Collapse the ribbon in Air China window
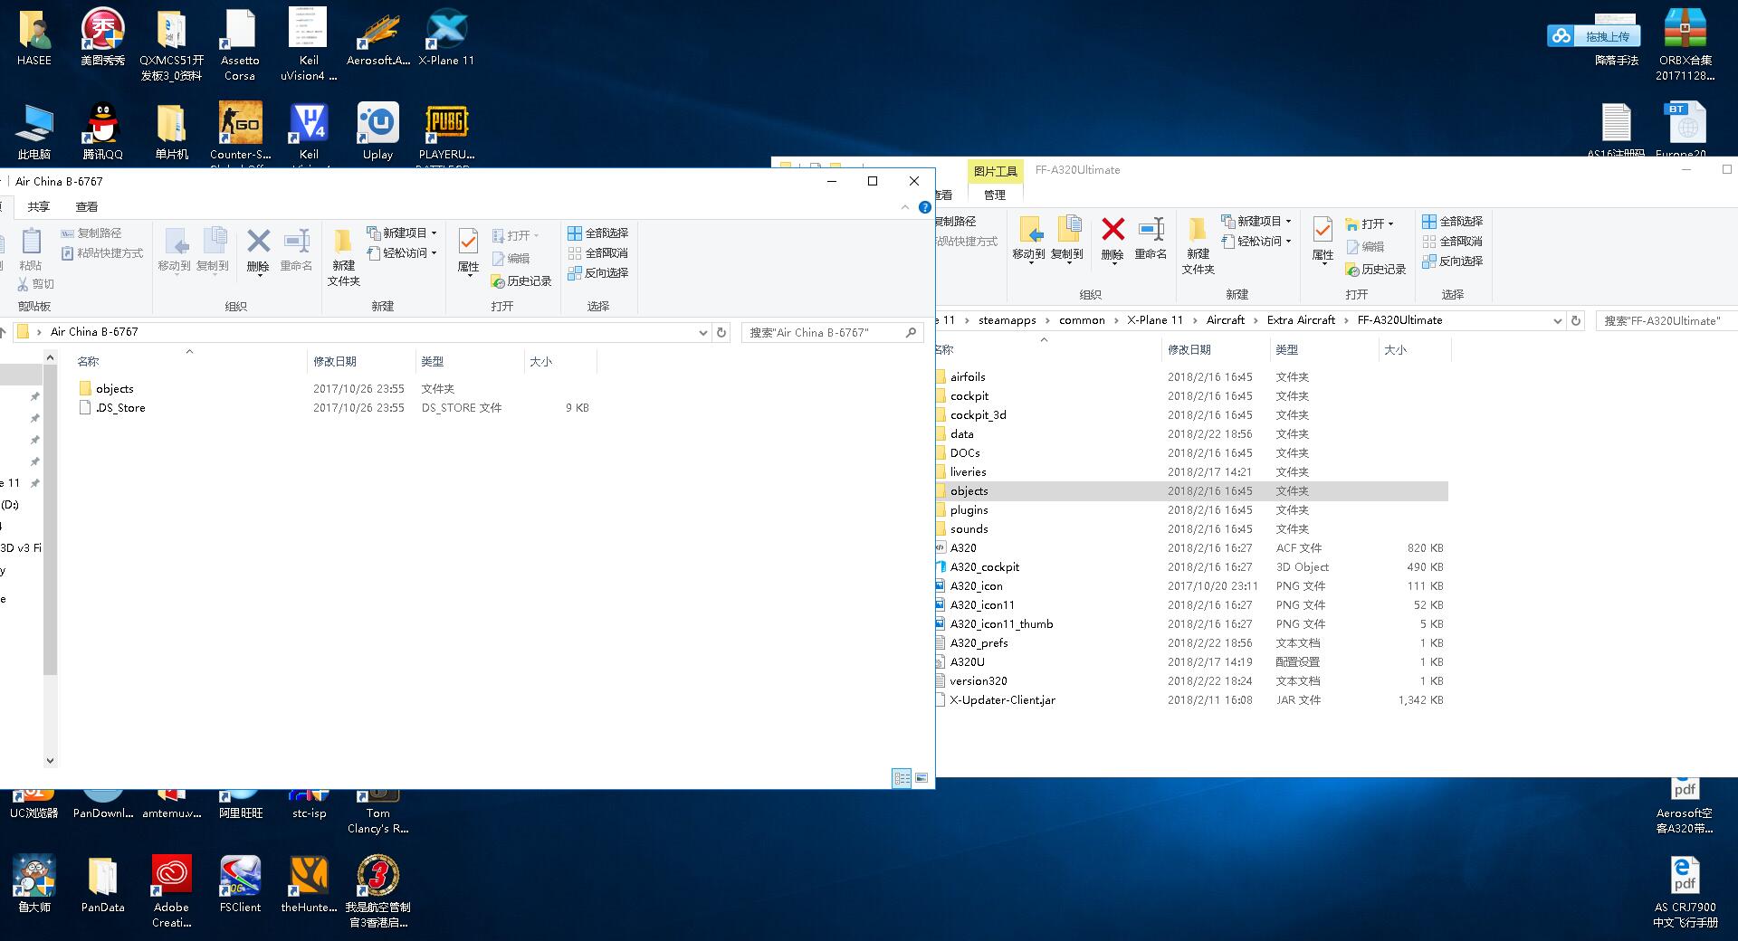This screenshot has height=941, width=1738. pyautogui.click(x=904, y=207)
